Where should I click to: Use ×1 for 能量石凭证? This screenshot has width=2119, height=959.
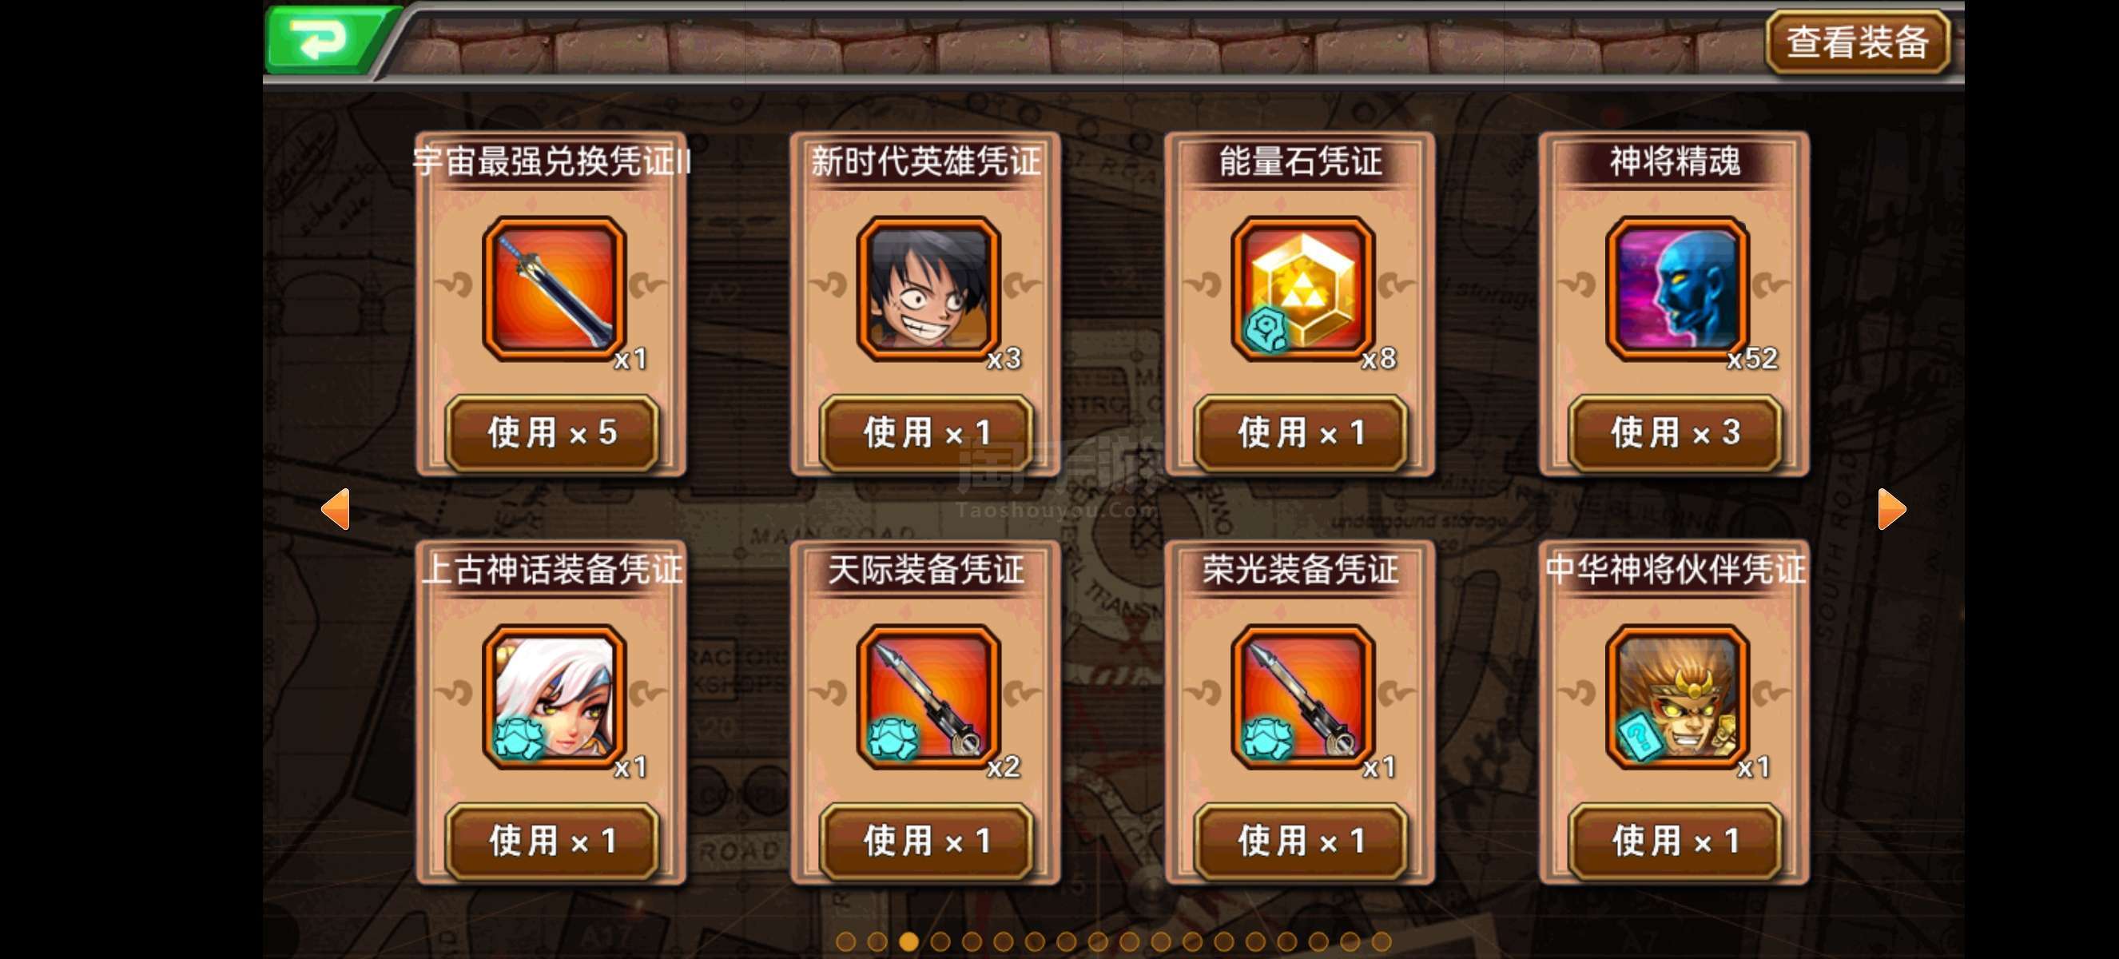(x=1301, y=432)
